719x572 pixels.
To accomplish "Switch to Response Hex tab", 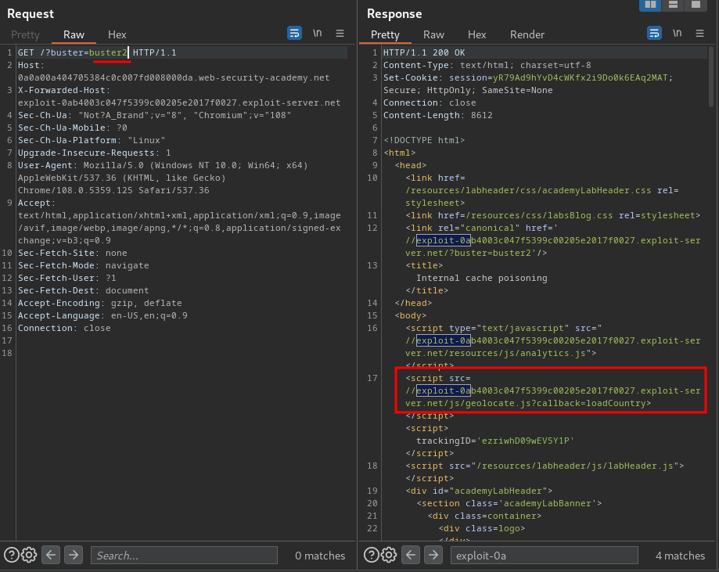I will click(477, 35).
